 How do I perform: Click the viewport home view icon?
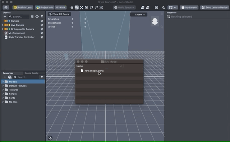click(162, 27)
